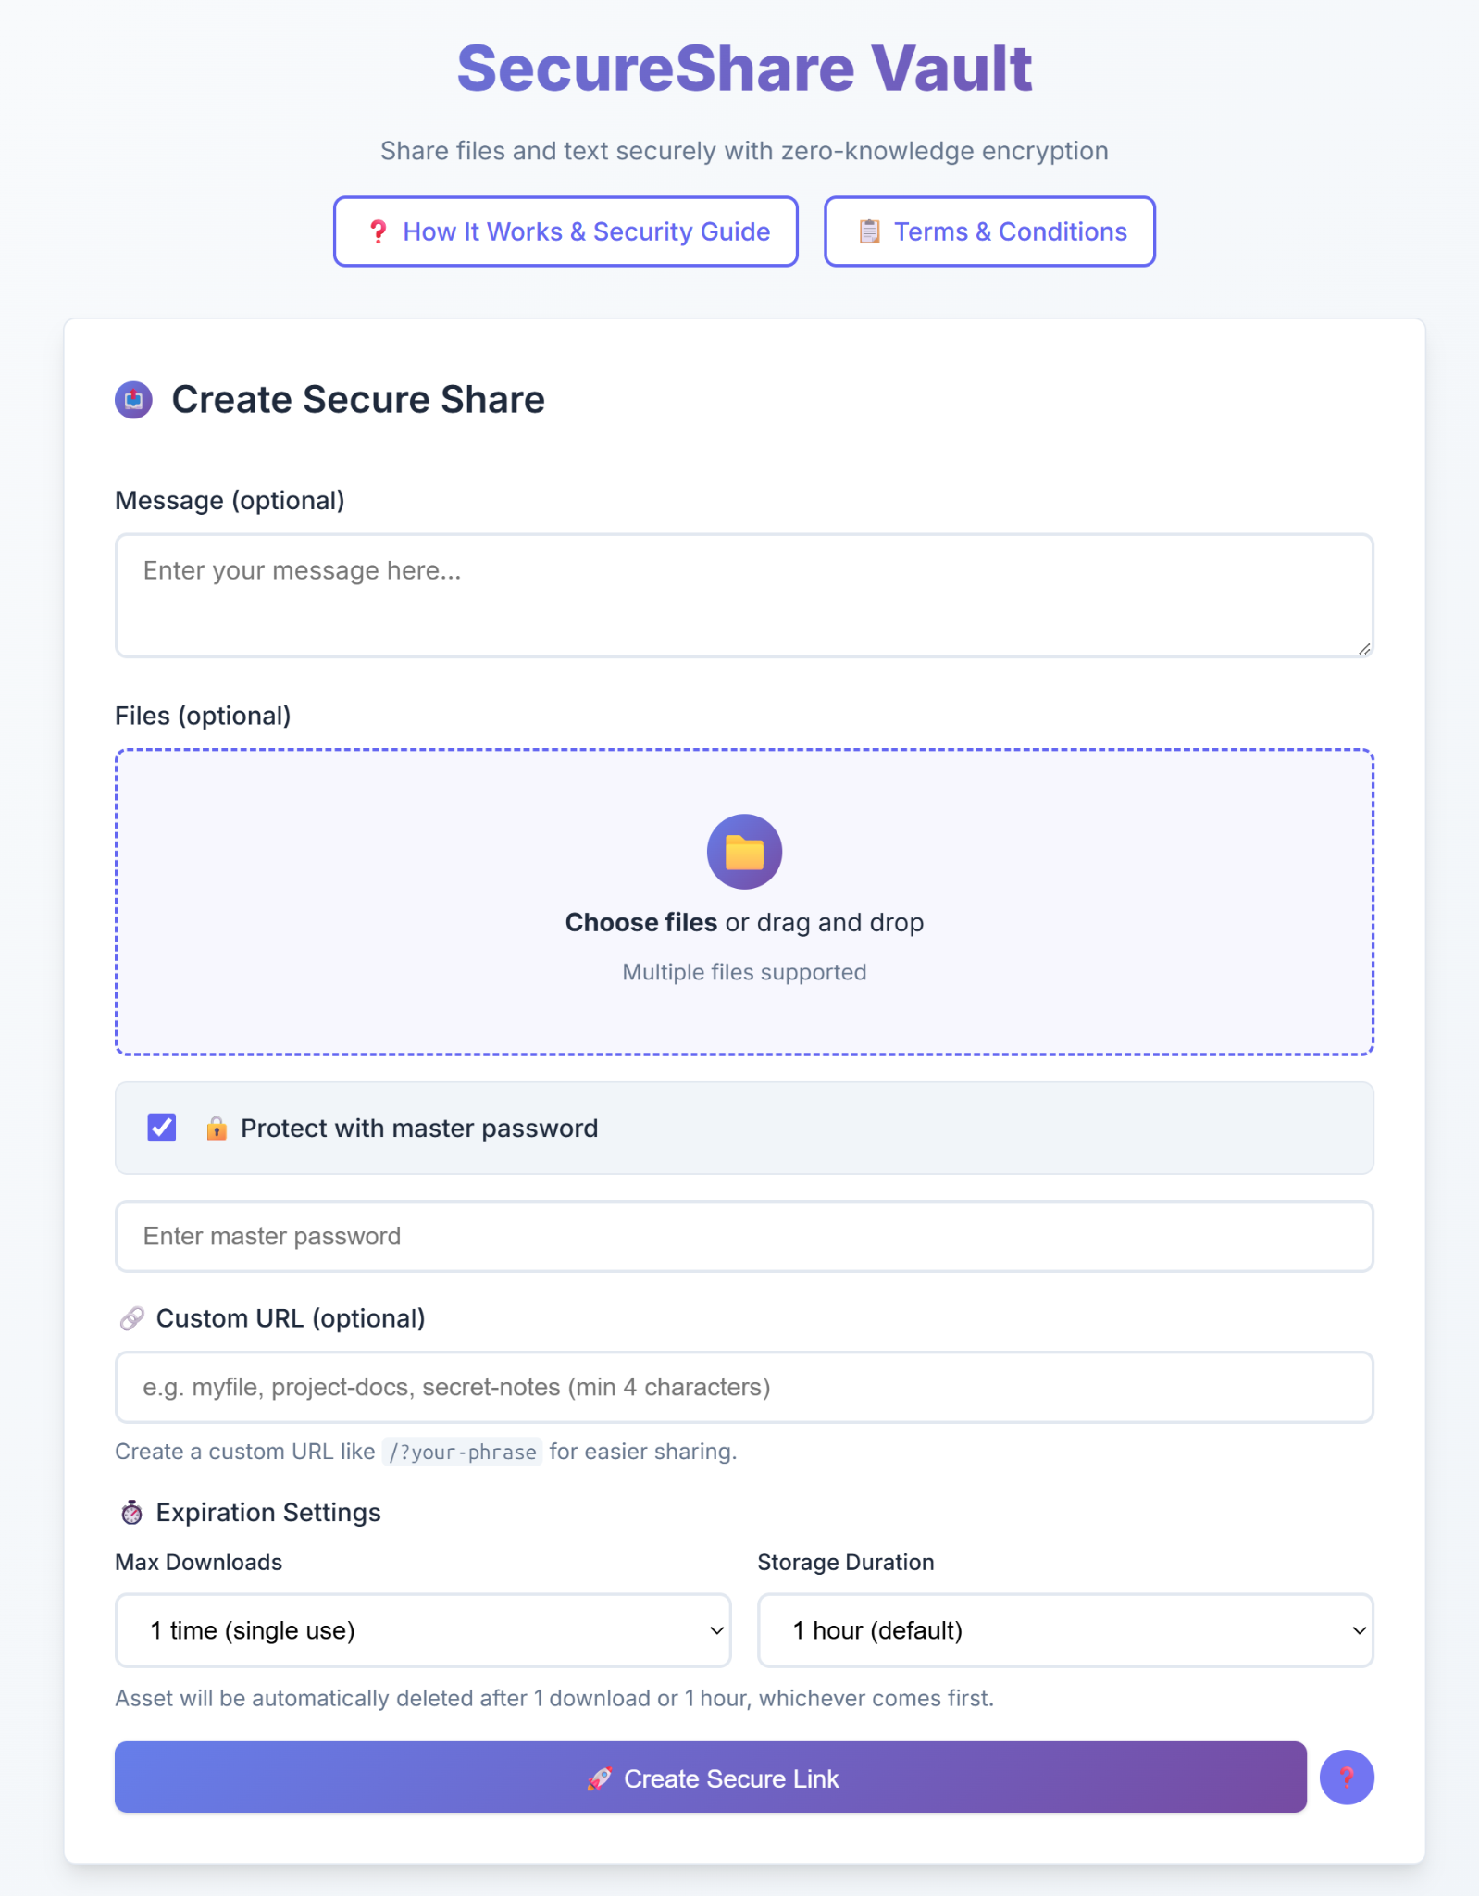Expand the '1 hour (default)' duration selector
The image size is (1479, 1896).
click(x=1064, y=1630)
